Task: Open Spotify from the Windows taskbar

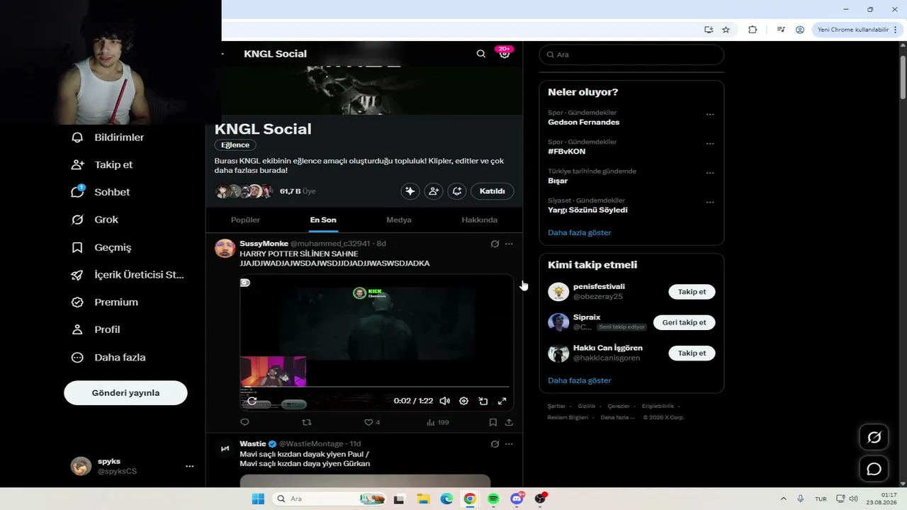Action: (x=493, y=499)
